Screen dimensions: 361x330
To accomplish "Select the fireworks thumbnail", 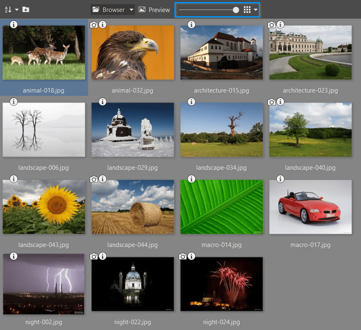I will 221,284.
